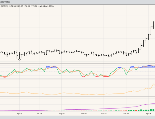Click the highest price bar at chart right
The height and width of the screenshot is (119, 155).
coord(153,25)
